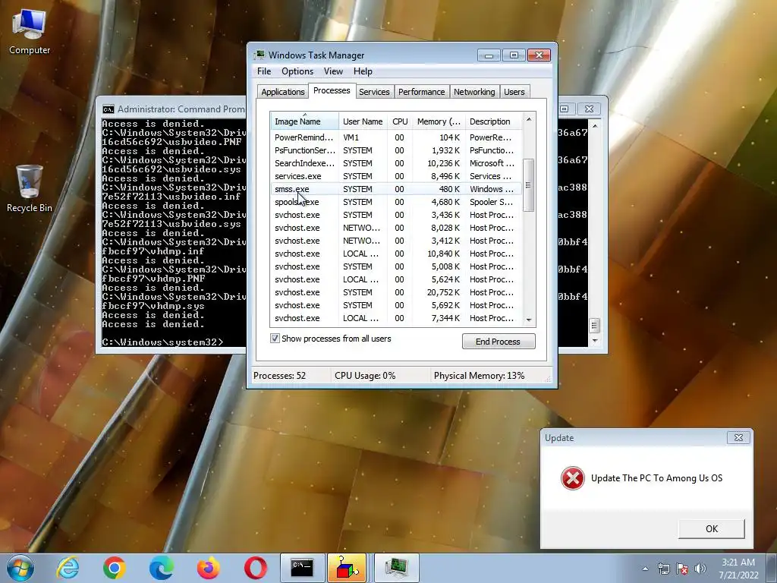This screenshot has height=583, width=777.
Task: Sort by Memory column header
Action: [x=438, y=121]
